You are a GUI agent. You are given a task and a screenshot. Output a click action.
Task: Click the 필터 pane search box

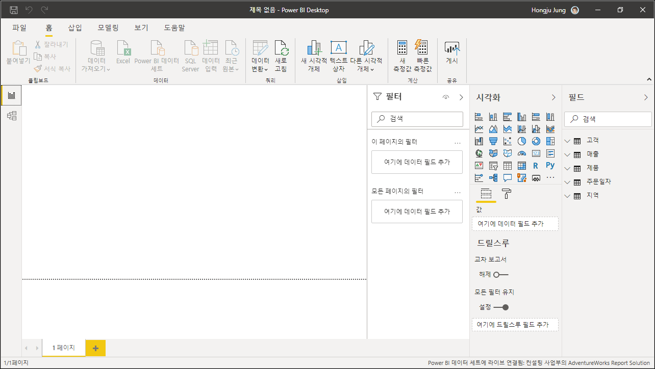[417, 119]
